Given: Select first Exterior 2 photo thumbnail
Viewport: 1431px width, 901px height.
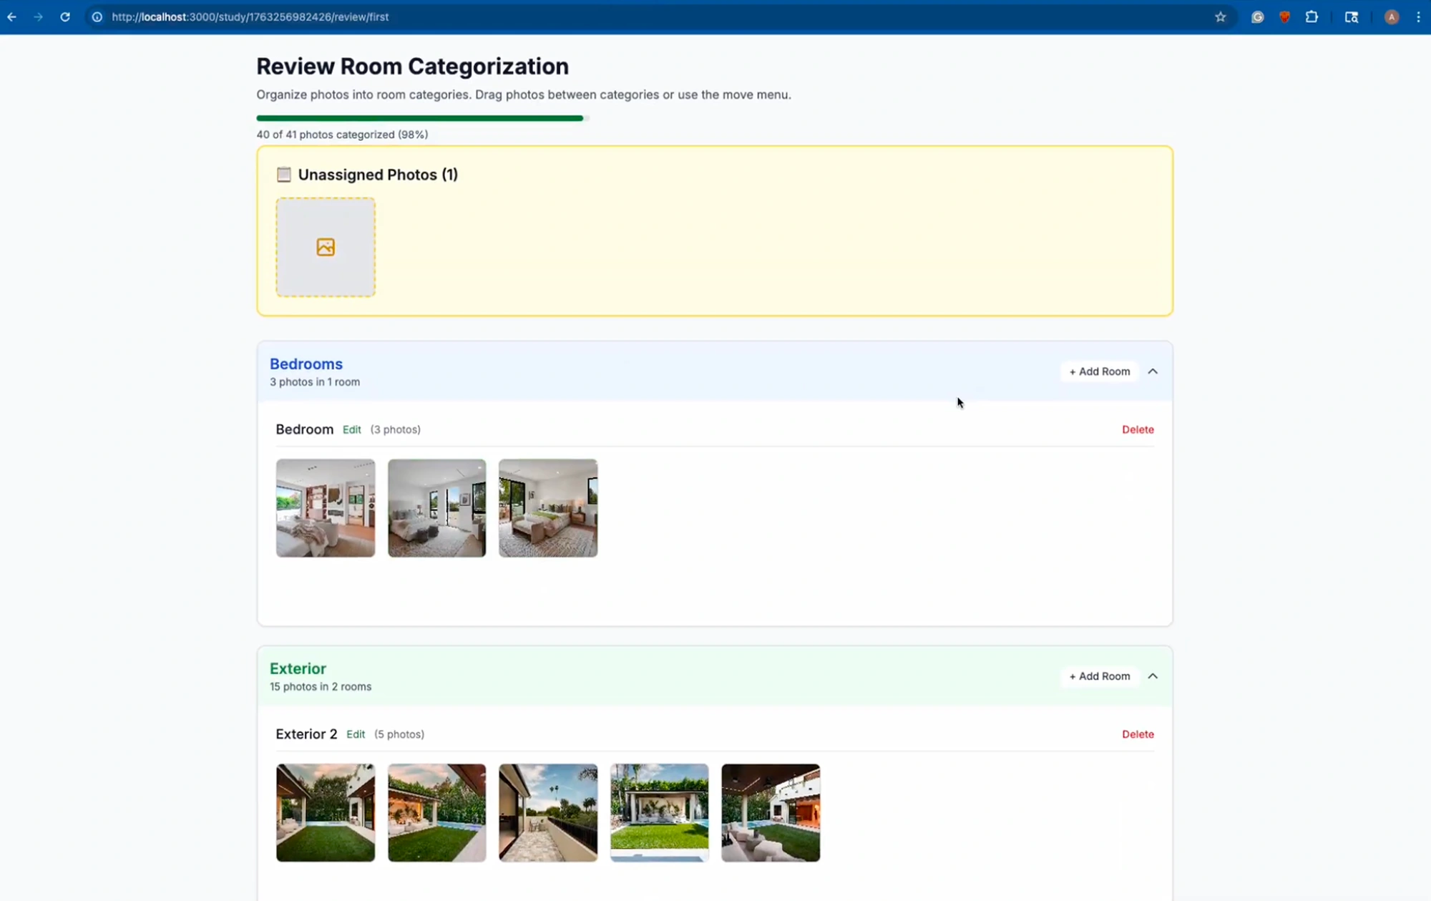Looking at the screenshot, I should [x=326, y=813].
